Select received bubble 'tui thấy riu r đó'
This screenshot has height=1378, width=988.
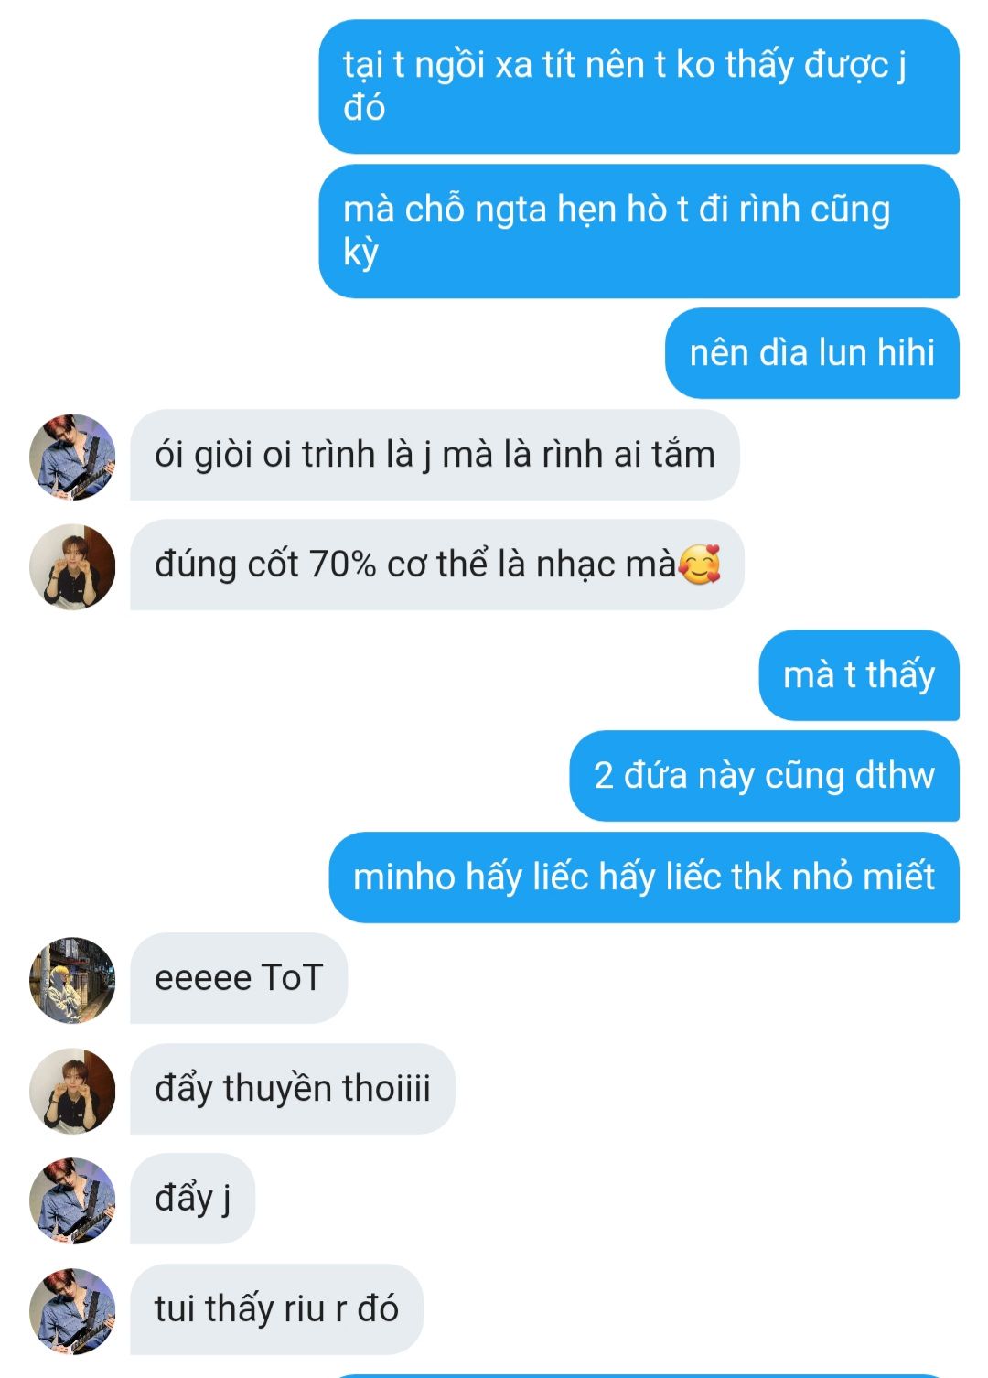click(276, 1309)
